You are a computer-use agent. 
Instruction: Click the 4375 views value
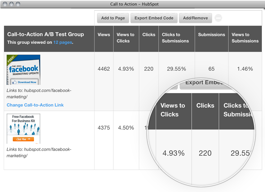104,128
